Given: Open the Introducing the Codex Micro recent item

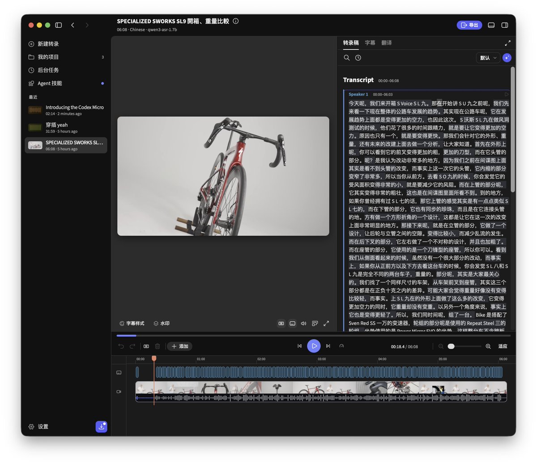Looking at the screenshot, I should (x=66, y=110).
